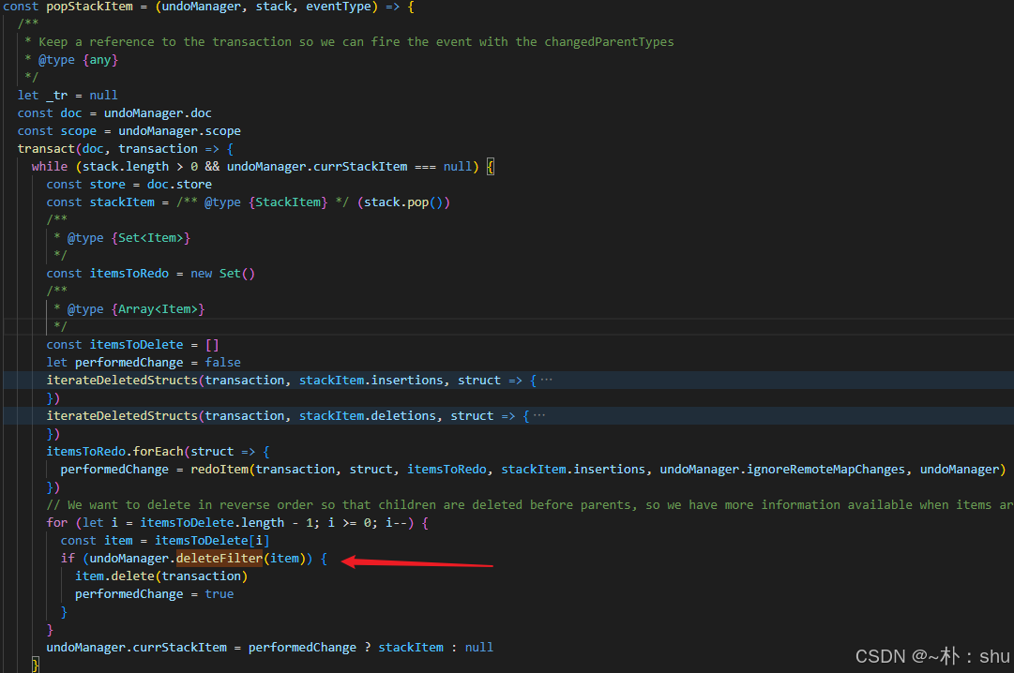Screen dimensions: 1014x673
Task: Click the 'null' at the end of the ternary
Action: pos(478,647)
